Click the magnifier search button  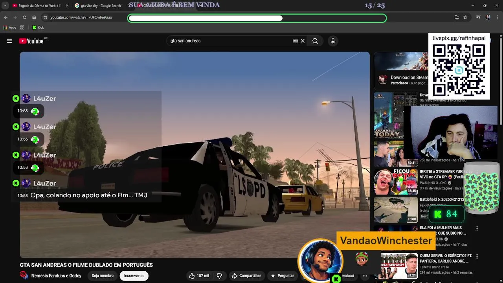[315, 41]
